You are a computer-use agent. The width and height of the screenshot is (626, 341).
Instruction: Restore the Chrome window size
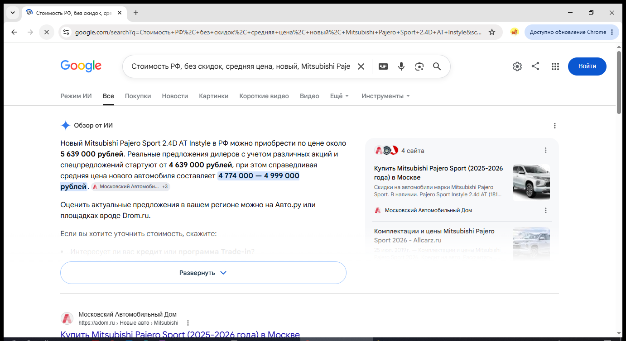591,13
